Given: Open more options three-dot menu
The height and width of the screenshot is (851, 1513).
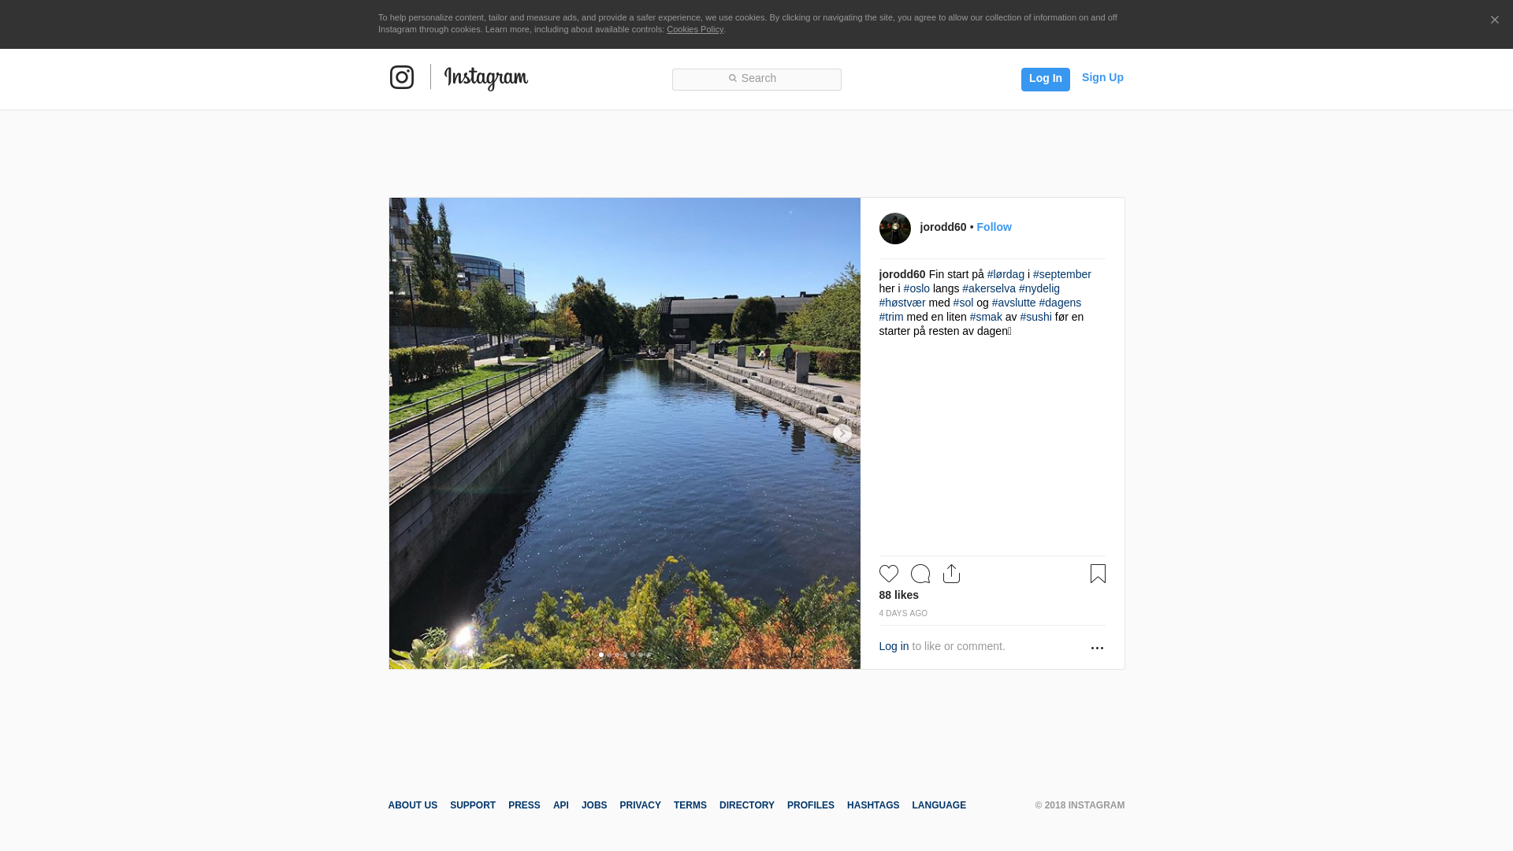Looking at the screenshot, I should (1097, 648).
